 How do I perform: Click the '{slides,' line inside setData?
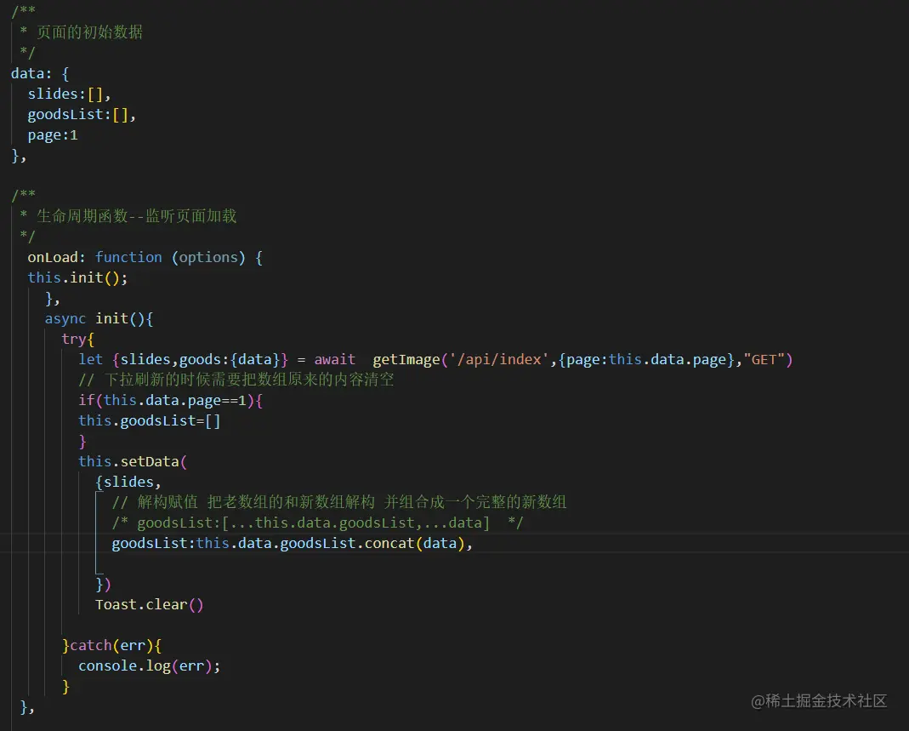pos(128,483)
